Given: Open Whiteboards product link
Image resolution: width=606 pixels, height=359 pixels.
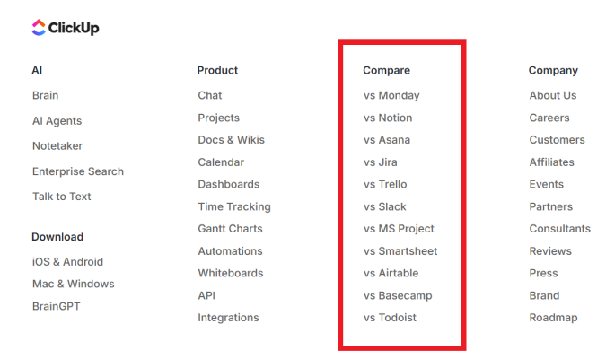Looking at the screenshot, I should (231, 274).
